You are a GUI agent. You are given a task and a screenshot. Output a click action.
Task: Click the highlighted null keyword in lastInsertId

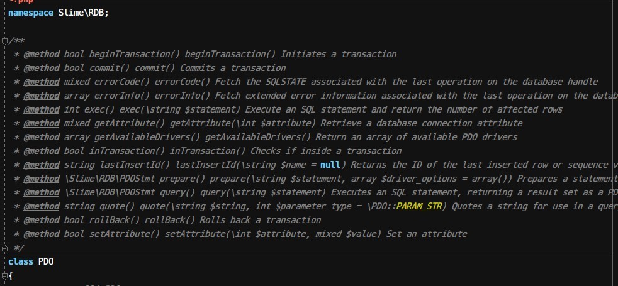coord(330,165)
